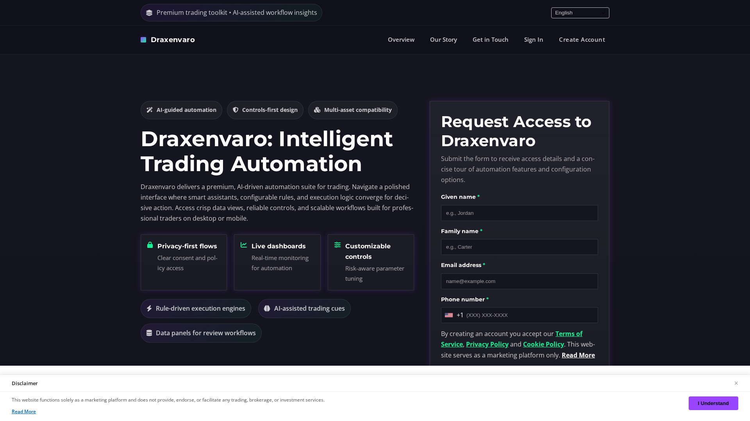Select Sign In from navigation
The height and width of the screenshot is (421, 750).
tap(534, 39)
